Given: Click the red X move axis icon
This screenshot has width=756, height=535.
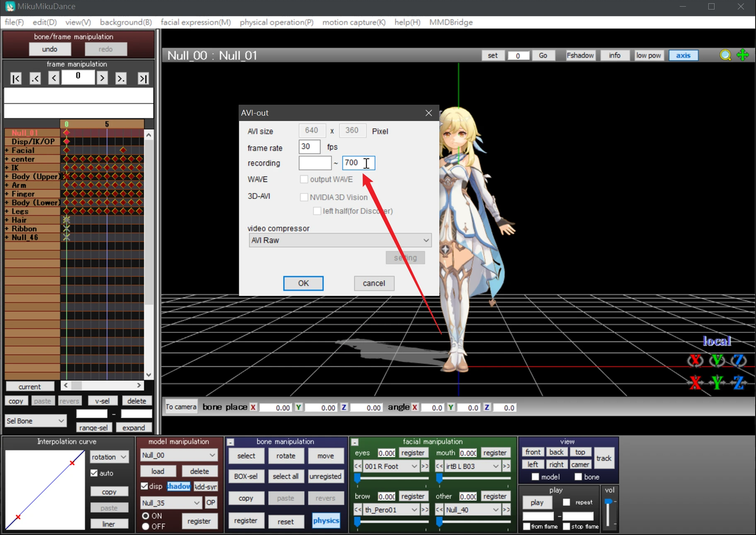Looking at the screenshot, I should [x=695, y=383].
